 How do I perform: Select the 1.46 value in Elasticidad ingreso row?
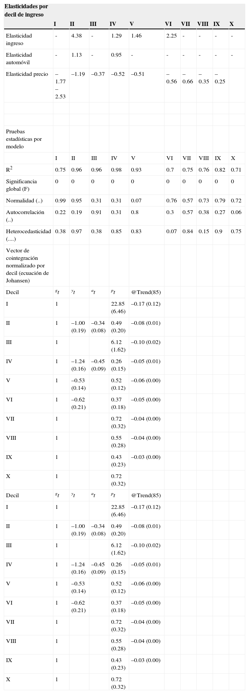click(x=136, y=36)
